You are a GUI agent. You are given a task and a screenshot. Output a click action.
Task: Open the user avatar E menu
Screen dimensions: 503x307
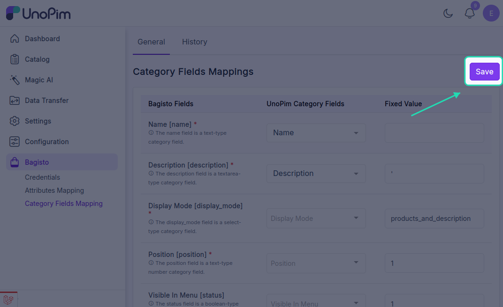491,14
